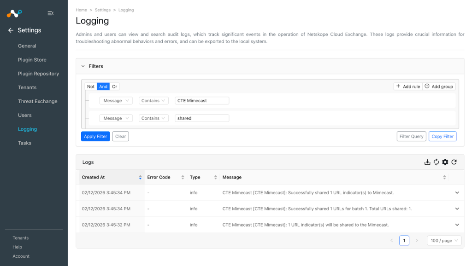Click Apply Filter button
The height and width of the screenshot is (266, 472).
click(x=95, y=137)
